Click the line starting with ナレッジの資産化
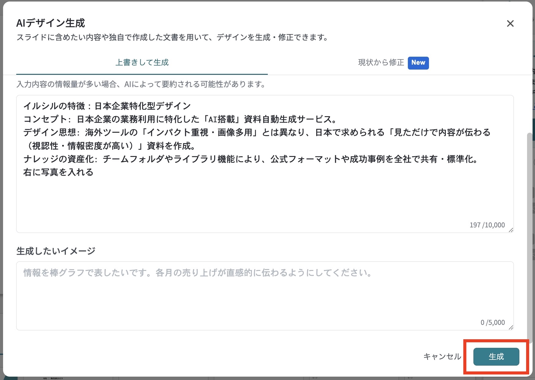 click(251, 159)
